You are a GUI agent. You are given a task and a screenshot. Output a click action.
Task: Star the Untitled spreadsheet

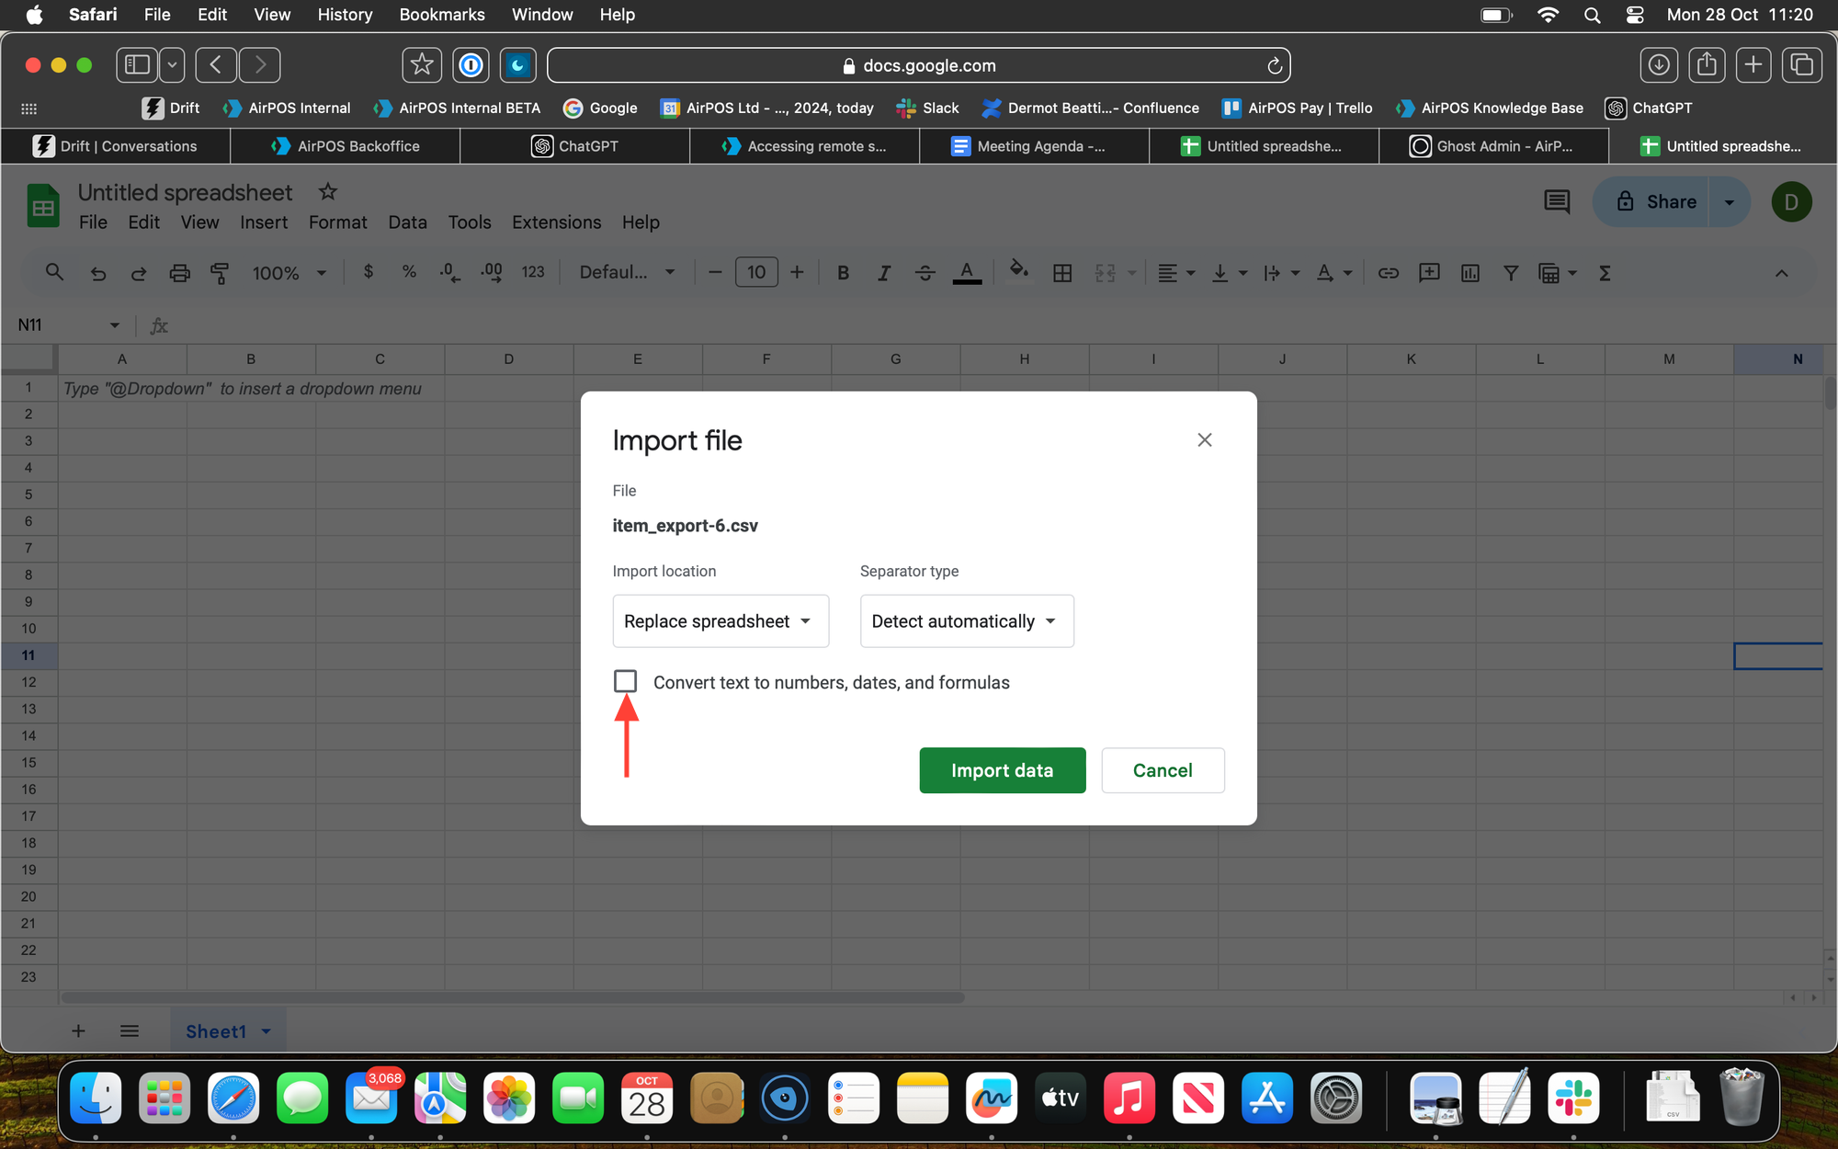click(x=327, y=192)
